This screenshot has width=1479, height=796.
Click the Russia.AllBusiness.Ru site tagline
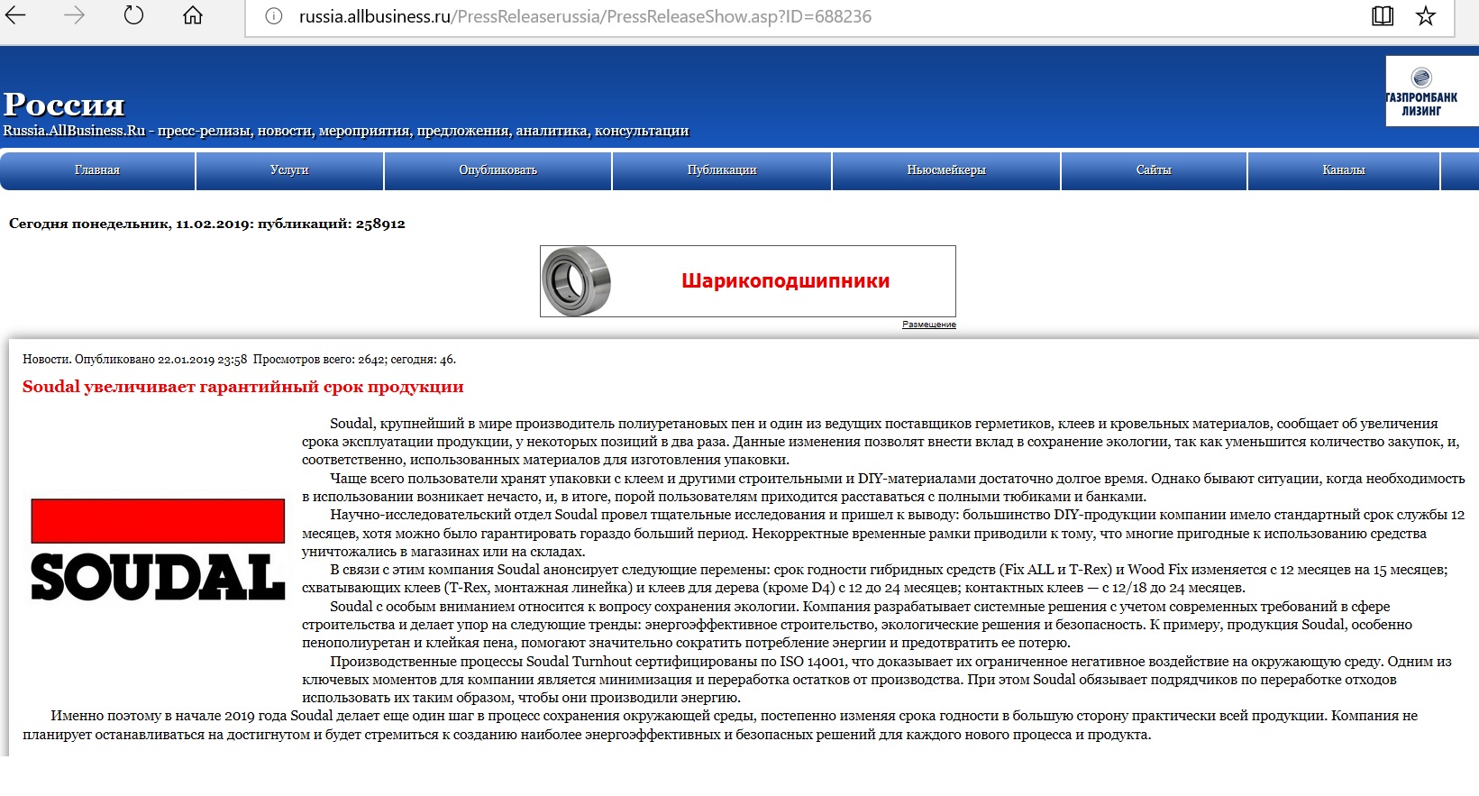click(x=346, y=131)
